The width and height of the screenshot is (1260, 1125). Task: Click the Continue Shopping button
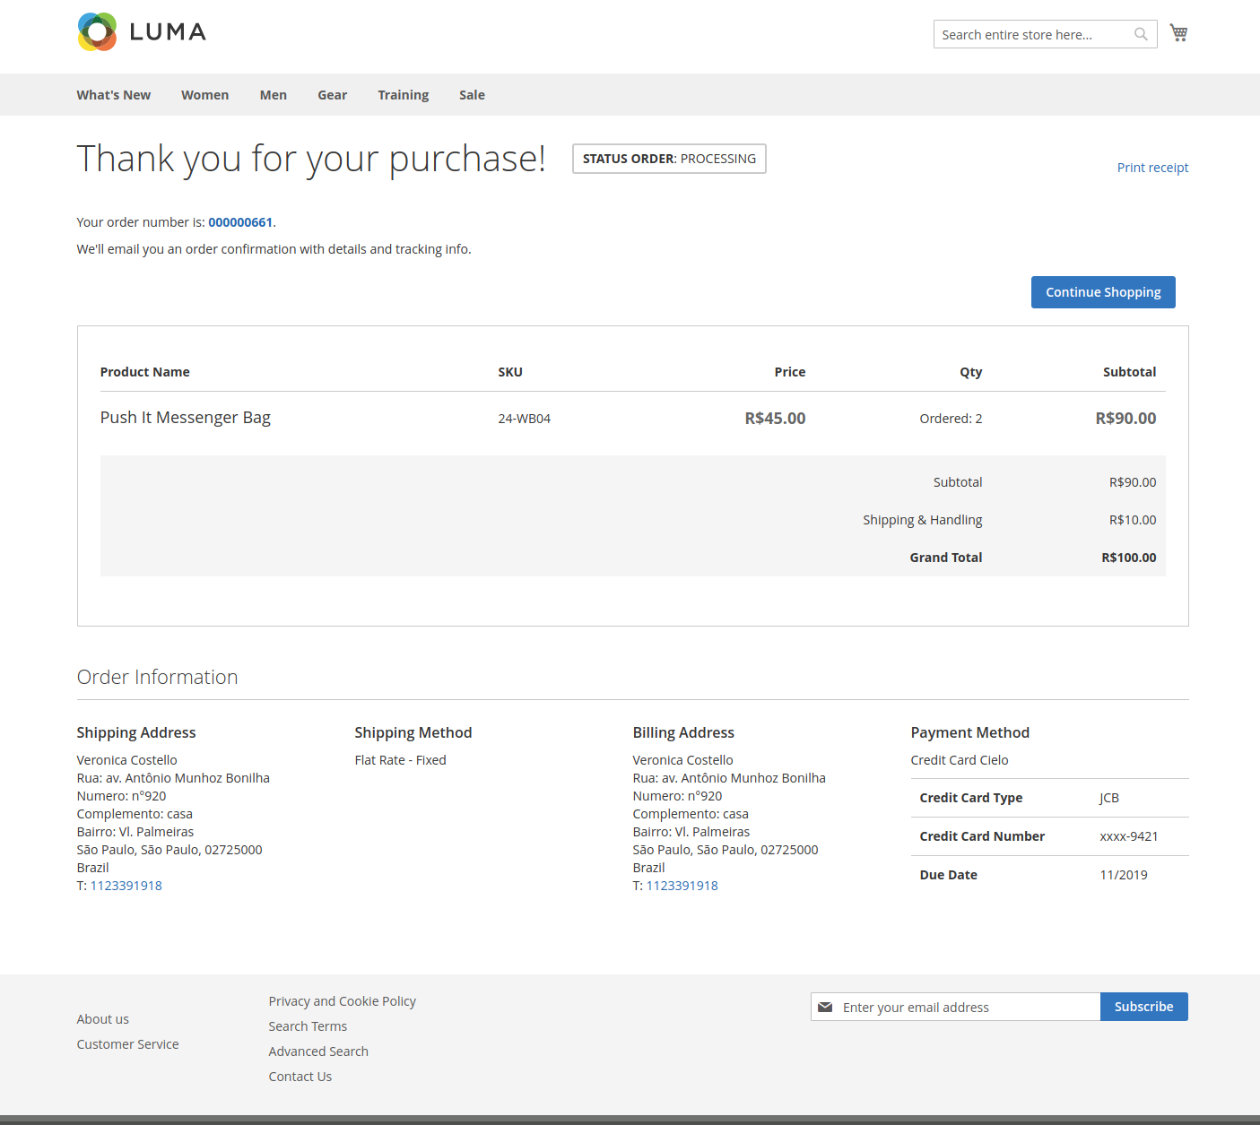(1103, 292)
